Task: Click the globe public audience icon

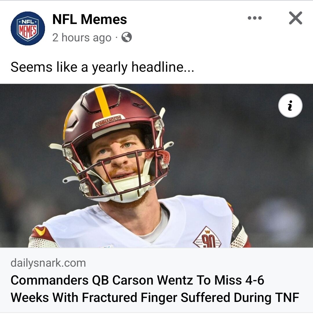Action: coord(127,37)
